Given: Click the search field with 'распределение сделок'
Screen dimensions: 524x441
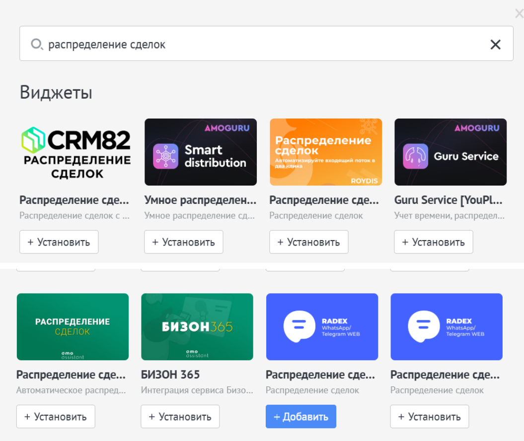Looking at the screenshot, I should click(266, 43).
